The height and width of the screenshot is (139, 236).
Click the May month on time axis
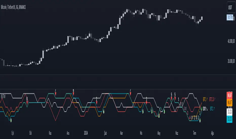point(159,133)
